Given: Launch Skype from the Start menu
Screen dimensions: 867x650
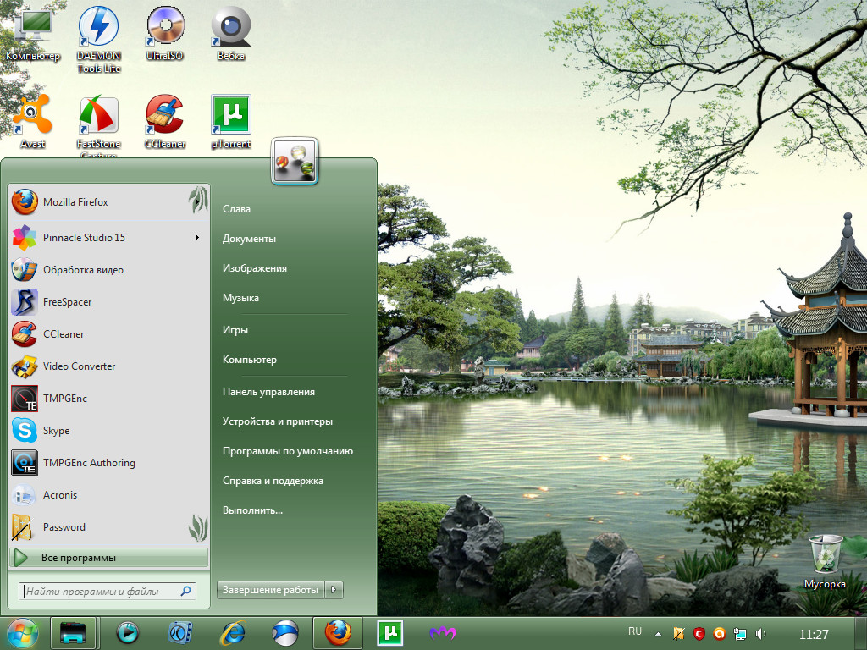Looking at the screenshot, I should point(56,431).
